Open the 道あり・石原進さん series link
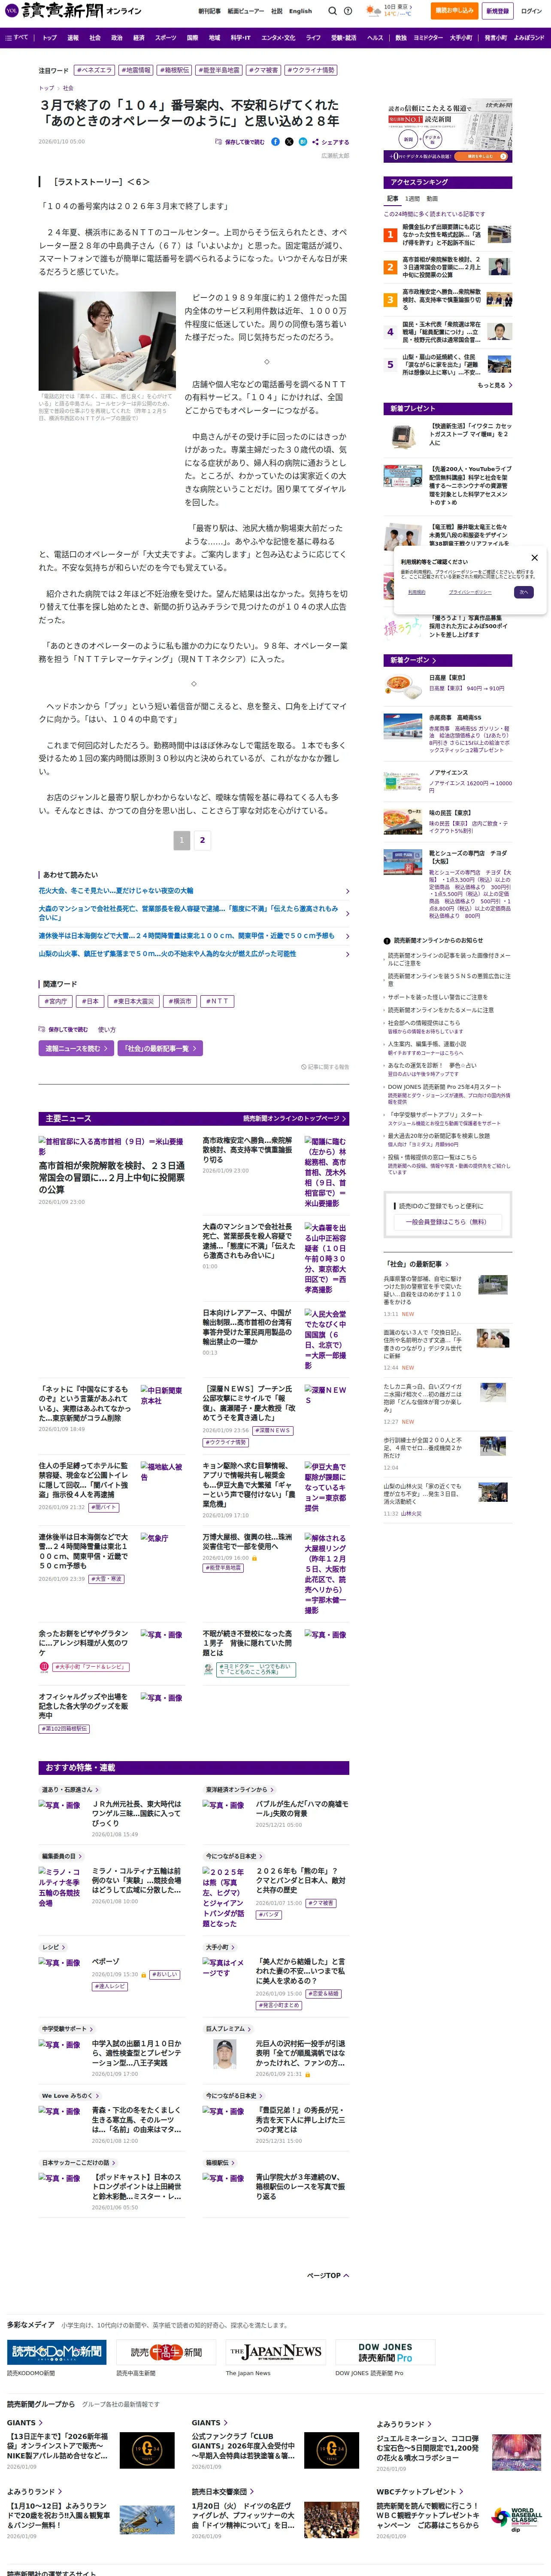 [69, 1789]
